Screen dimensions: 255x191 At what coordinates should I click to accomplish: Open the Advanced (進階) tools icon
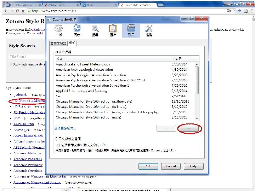tap(149, 30)
